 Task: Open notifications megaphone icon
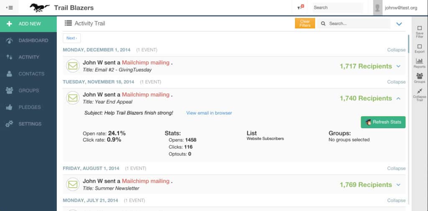coord(301,8)
